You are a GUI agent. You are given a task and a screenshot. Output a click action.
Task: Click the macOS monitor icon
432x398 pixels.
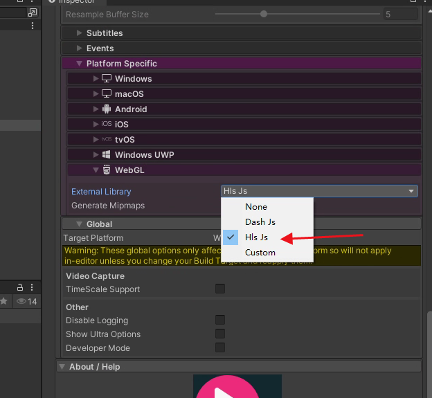pos(107,93)
